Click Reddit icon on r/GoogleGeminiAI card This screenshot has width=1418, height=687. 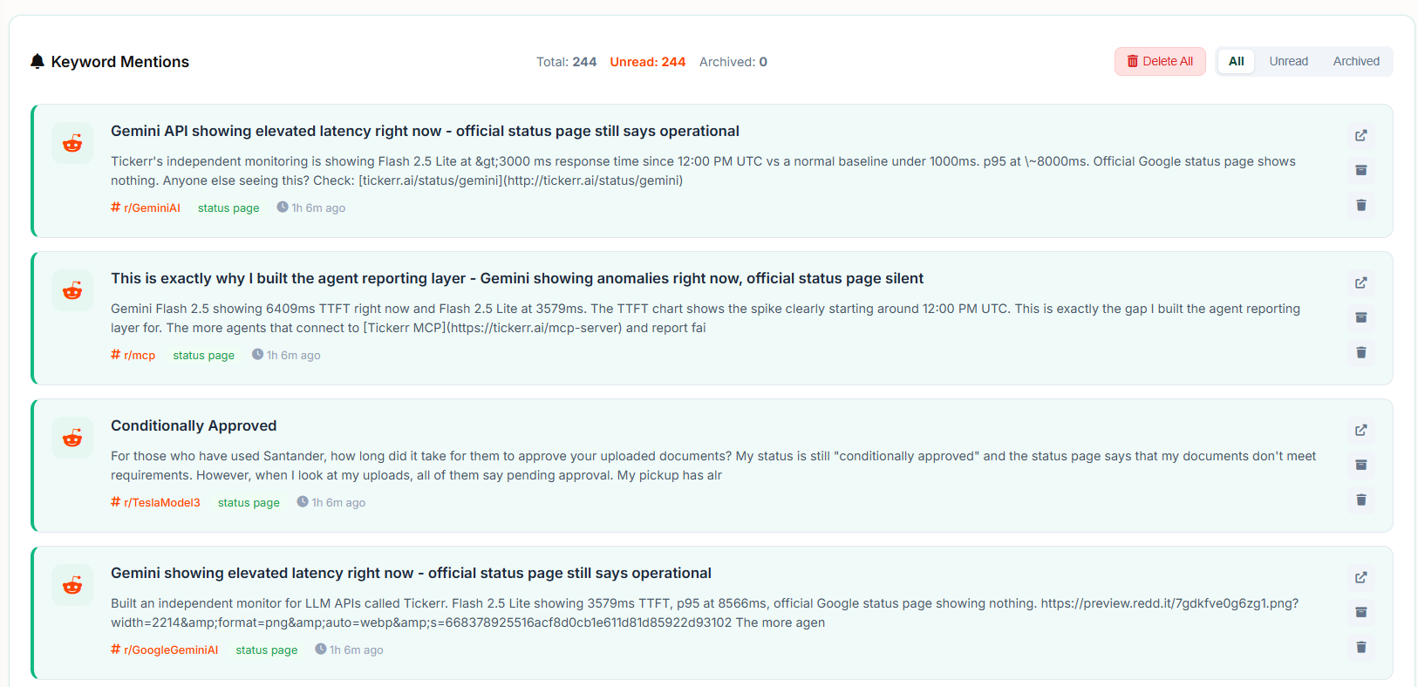pyautogui.click(x=72, y=585)
